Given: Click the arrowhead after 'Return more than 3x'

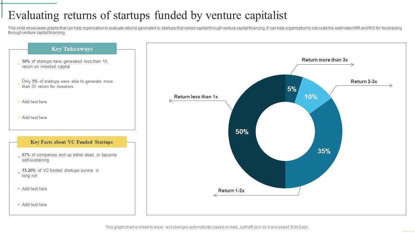Looking at the screenshot, I should tap(353, 65).
